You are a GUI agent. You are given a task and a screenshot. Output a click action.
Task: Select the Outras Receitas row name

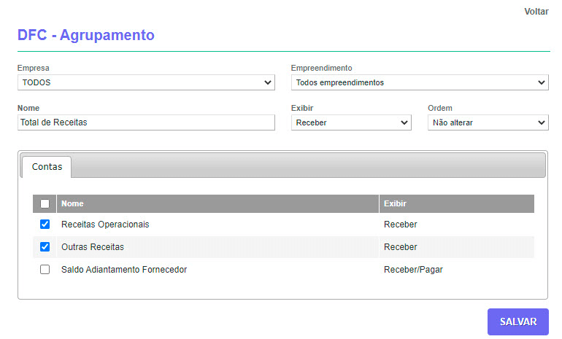[93, 247]
